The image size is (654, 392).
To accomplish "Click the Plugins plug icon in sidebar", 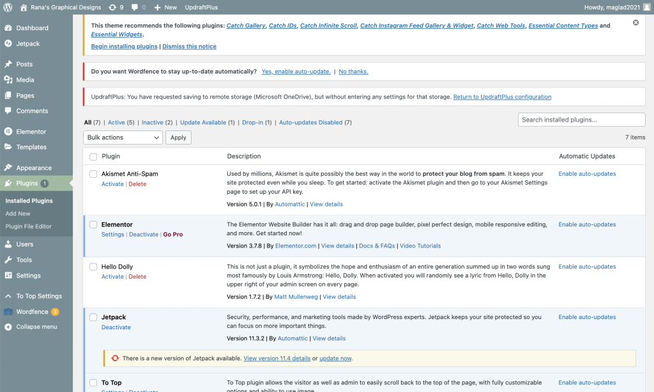I will coord(8,184).
